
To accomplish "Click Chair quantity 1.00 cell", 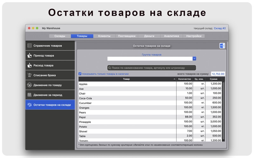I will point(184,93).
